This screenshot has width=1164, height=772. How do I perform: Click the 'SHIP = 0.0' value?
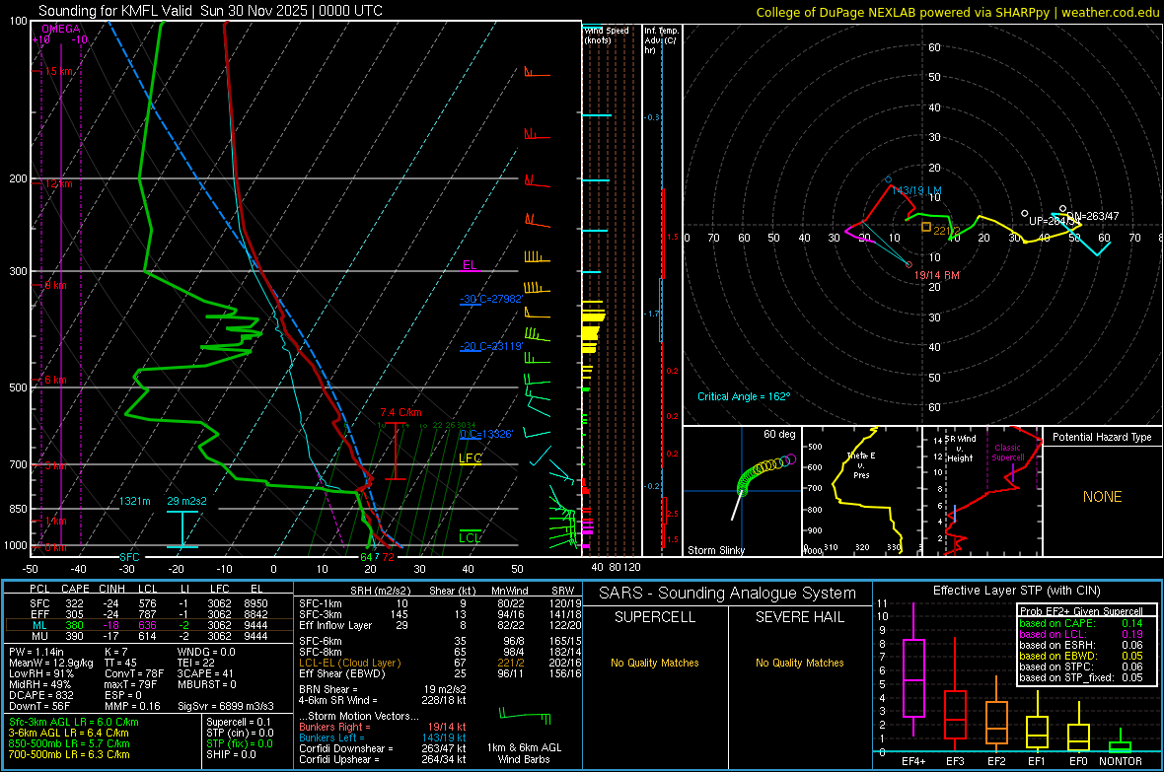coord(231,754)
